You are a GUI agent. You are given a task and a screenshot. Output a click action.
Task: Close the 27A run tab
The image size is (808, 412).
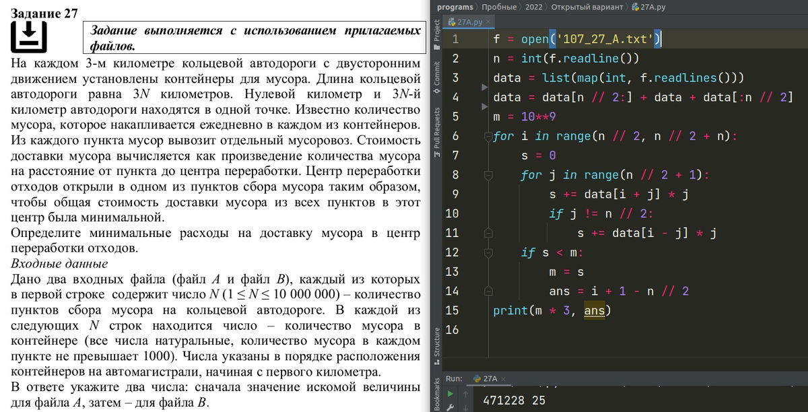502,379
